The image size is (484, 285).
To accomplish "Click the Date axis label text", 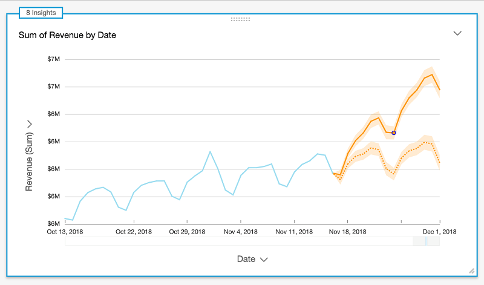I will 246,259.
